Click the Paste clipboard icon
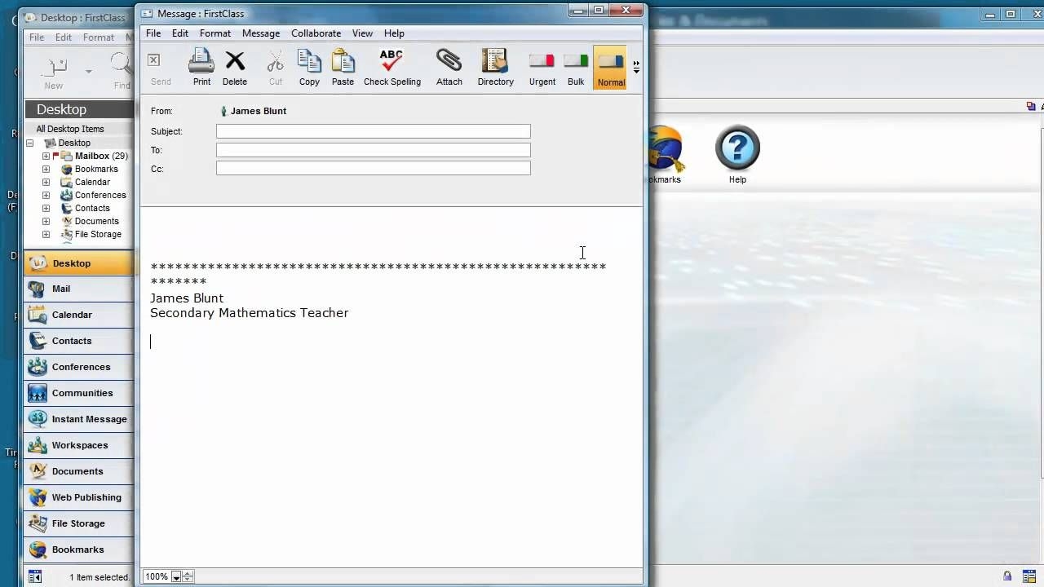This screenshot has width=1044, height=587. click(x=343, y=61)
